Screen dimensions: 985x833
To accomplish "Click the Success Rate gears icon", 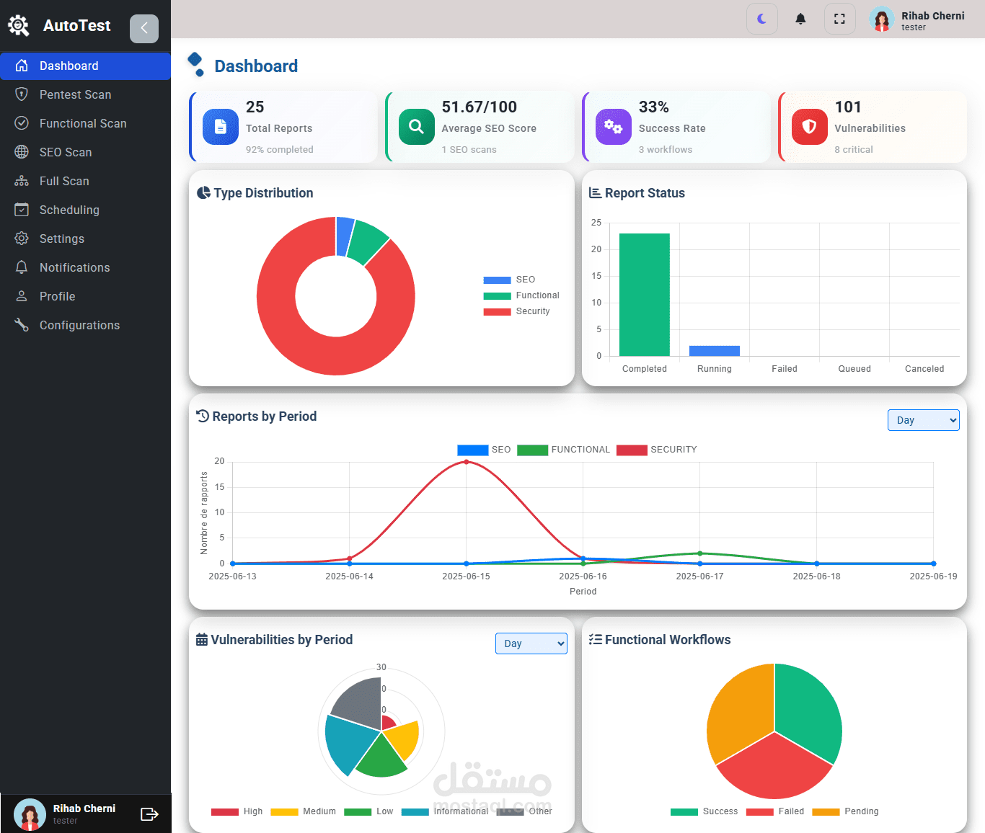I will [614, 127].
